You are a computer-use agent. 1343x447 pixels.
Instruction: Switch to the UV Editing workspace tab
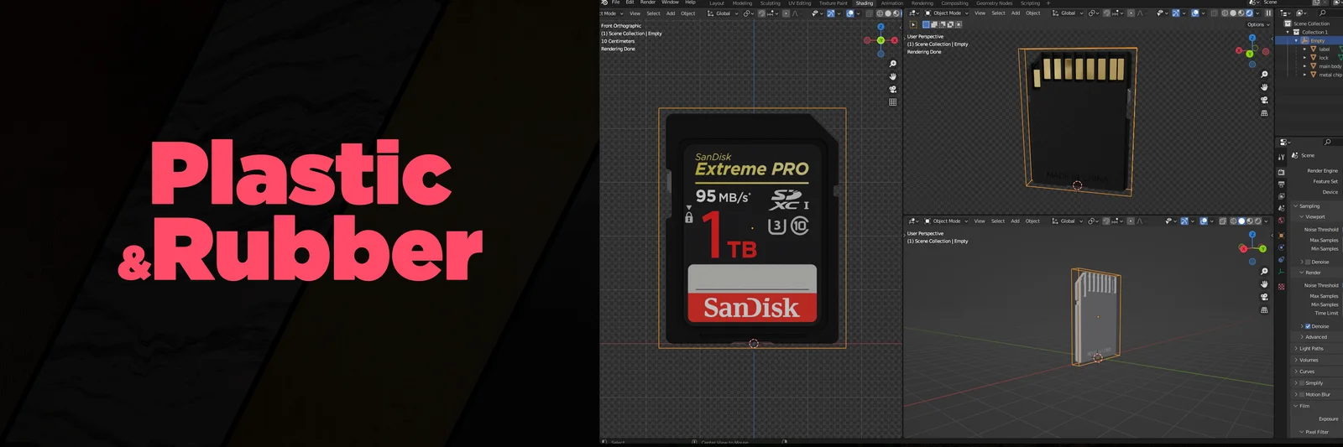(799, 3)
